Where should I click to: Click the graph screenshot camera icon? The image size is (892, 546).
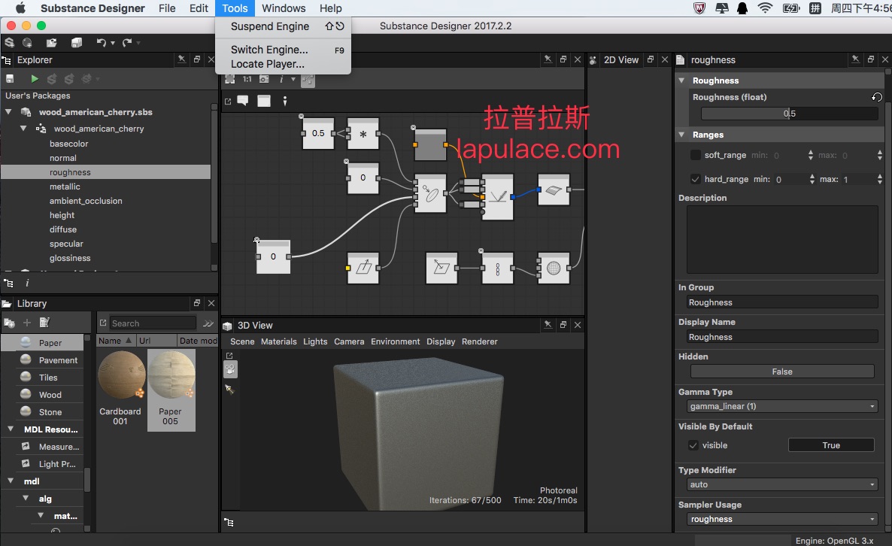[x=264, y=79]
